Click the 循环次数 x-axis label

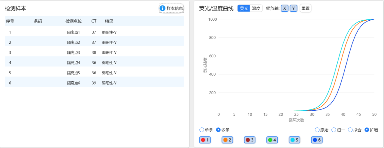(296, 120)
